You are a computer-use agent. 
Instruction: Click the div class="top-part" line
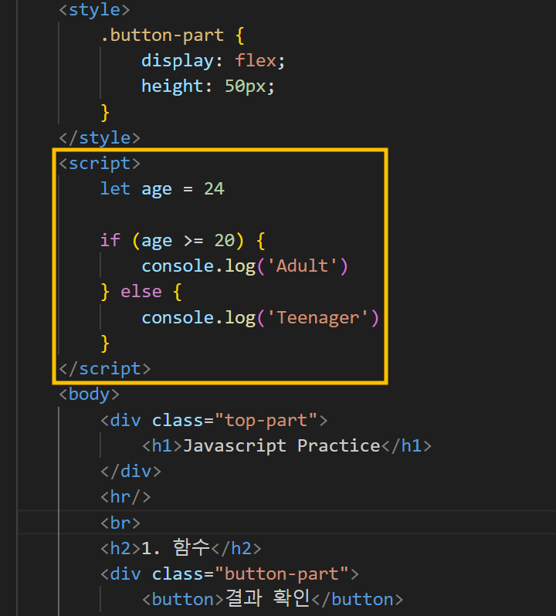coord(214,421)
